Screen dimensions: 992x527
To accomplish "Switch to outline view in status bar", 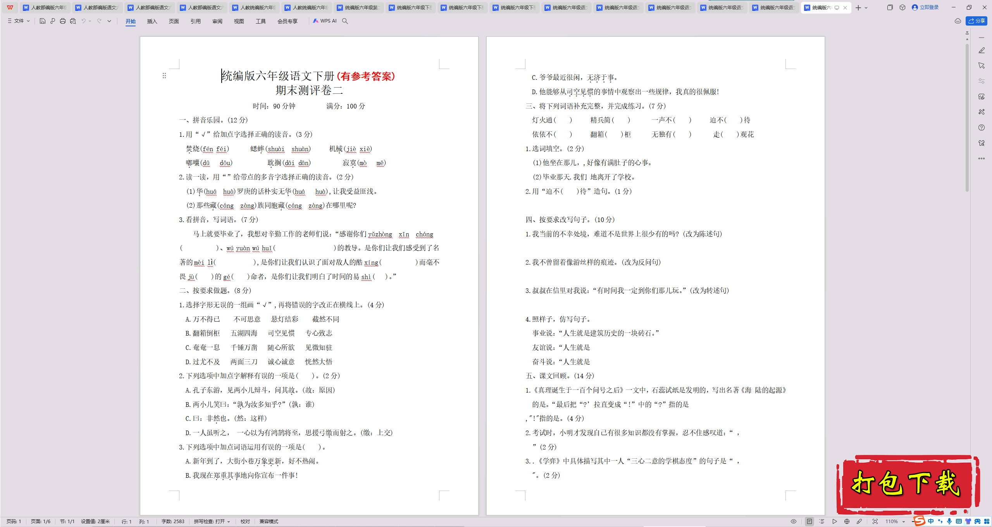I will tap(822, 522).
